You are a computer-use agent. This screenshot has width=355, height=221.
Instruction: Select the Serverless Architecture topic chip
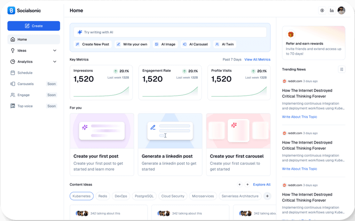pyautogui.click(x=240, y=196)
